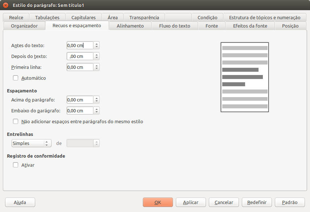310x212 pixels.
Task: Focus the Embaixo do parágrafo field
Action: tap(80, 111)
